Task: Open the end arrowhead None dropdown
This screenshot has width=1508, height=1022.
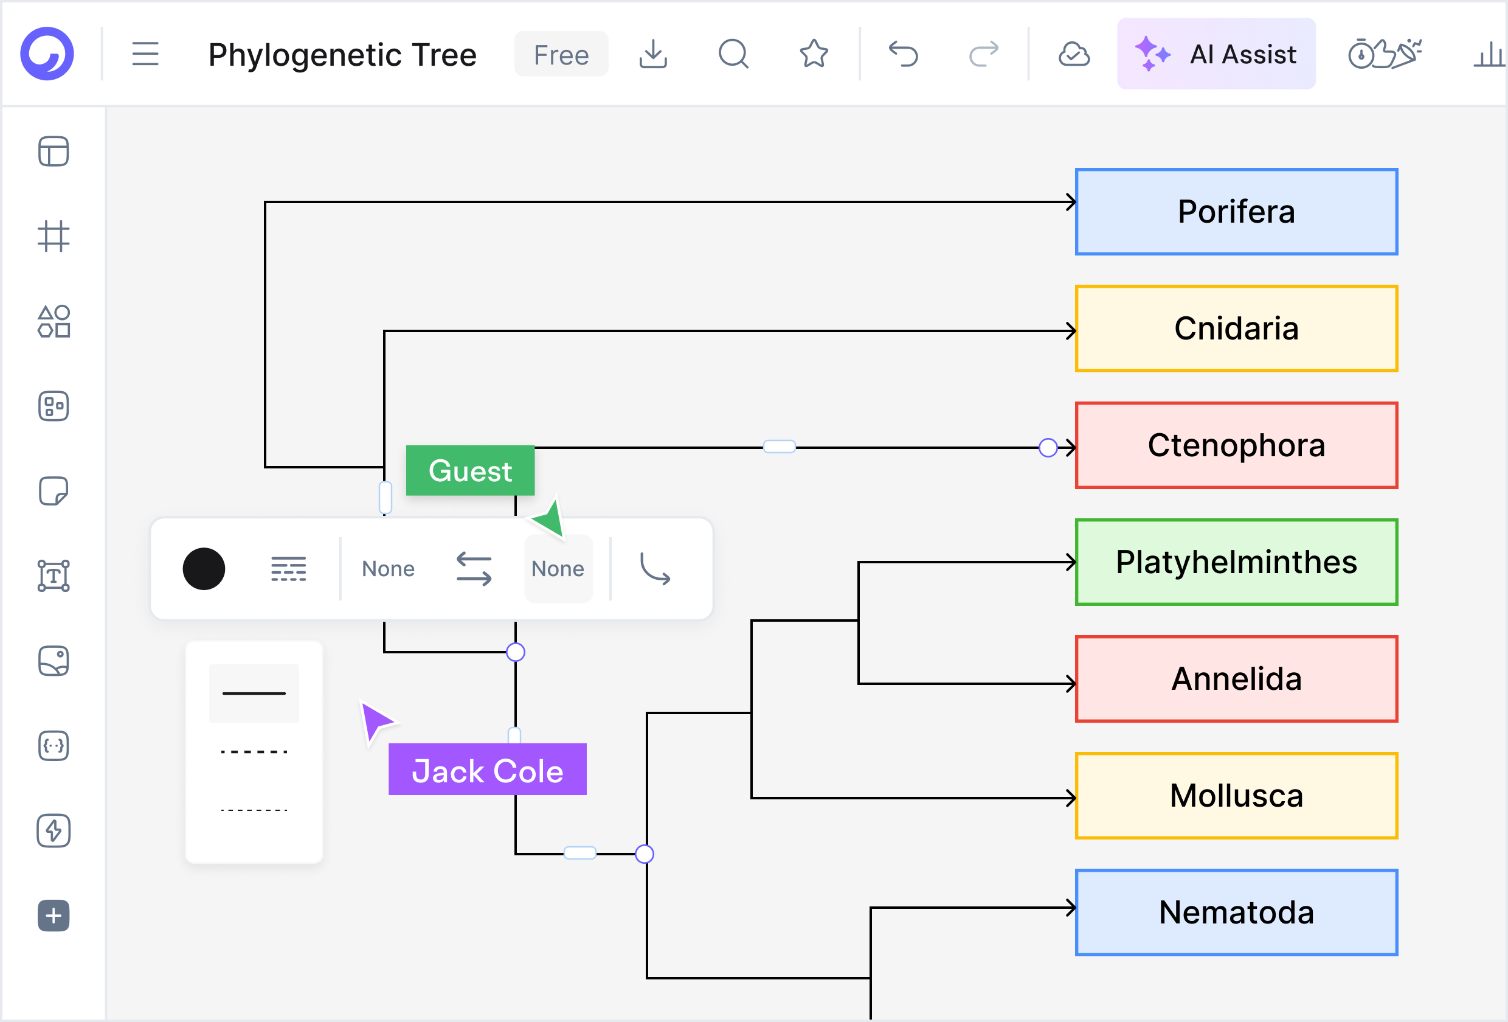Action: (x=558, y=569)
